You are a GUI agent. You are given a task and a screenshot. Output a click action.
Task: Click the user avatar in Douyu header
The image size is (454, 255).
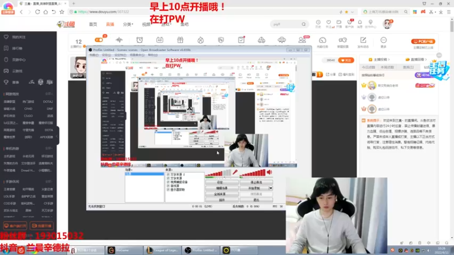[x=387, y=24]
